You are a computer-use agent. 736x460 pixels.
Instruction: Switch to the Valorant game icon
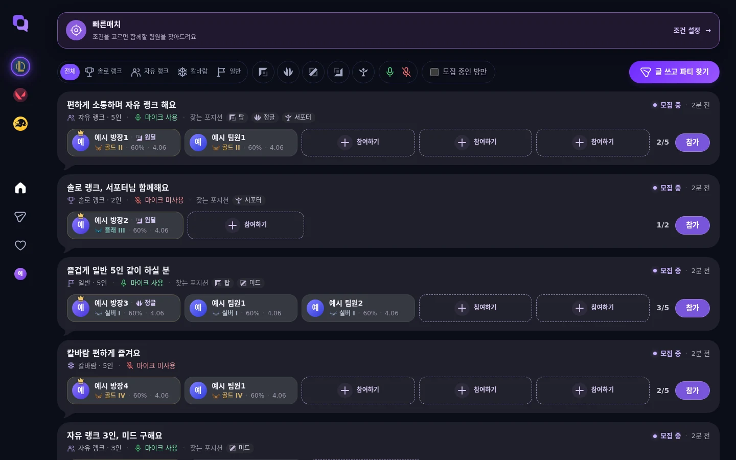point(20,95)
